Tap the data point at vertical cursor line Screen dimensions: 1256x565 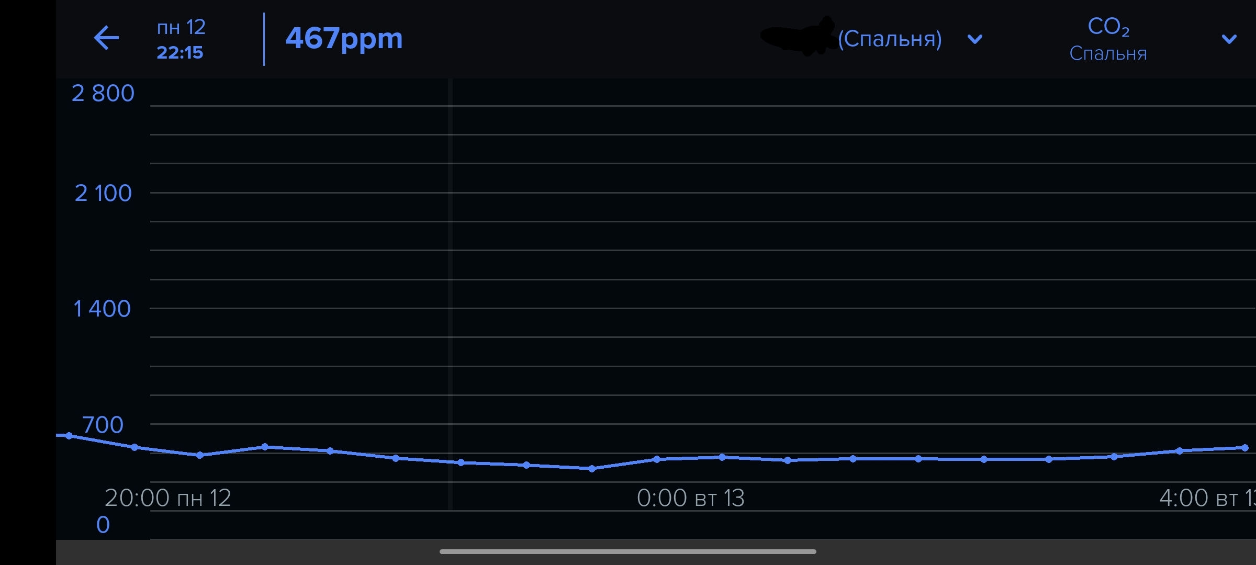point(461,462)
